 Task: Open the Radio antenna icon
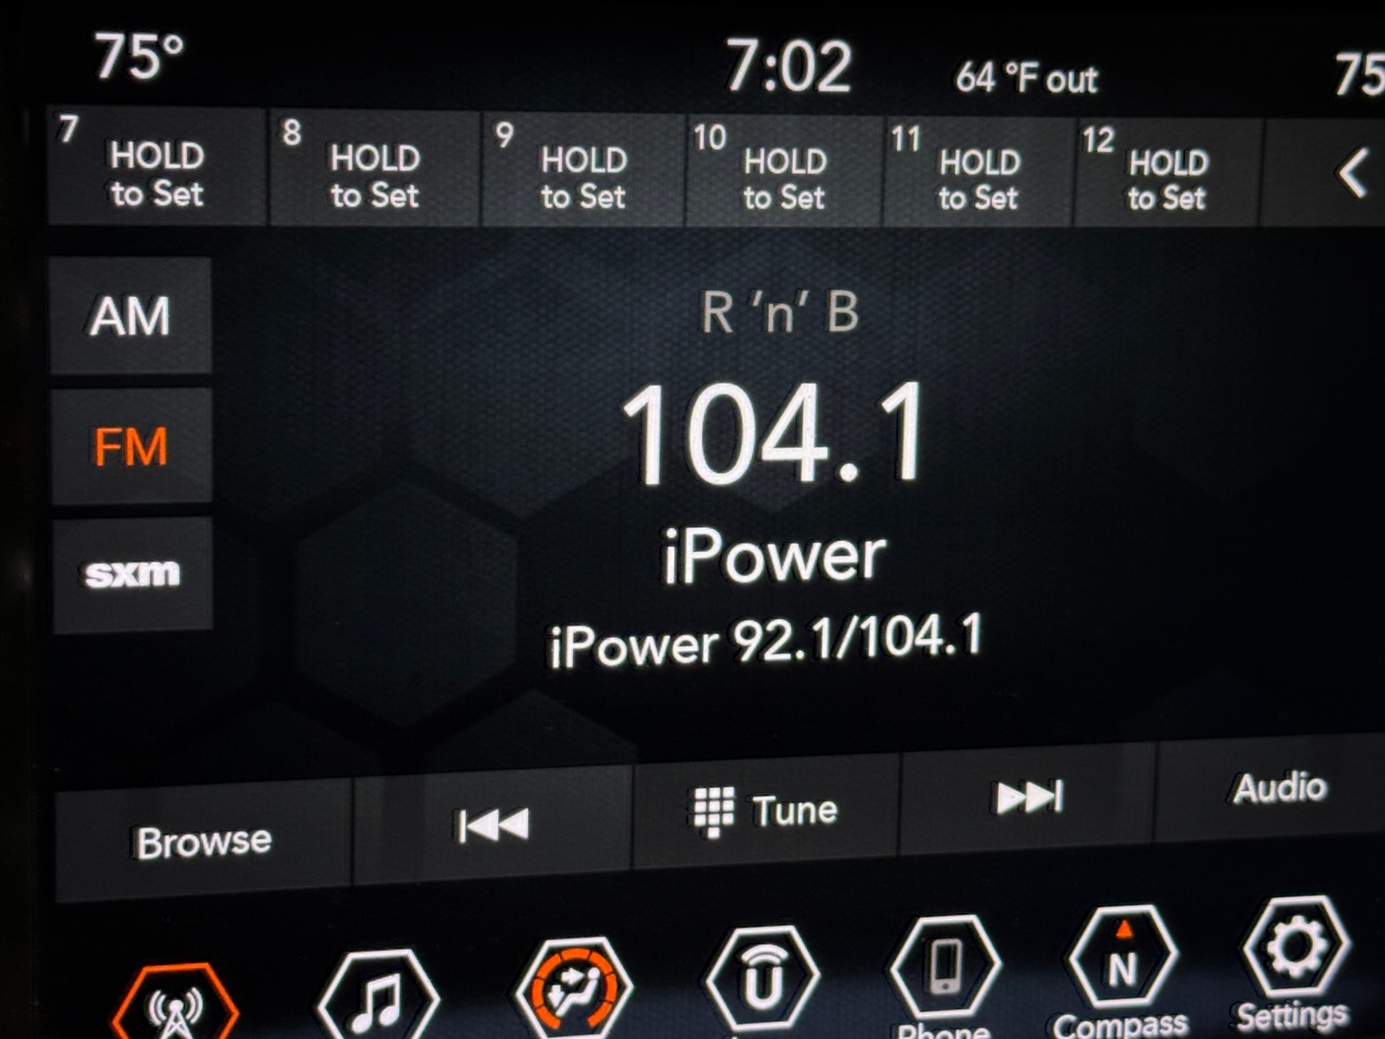tap(176, 1004)
